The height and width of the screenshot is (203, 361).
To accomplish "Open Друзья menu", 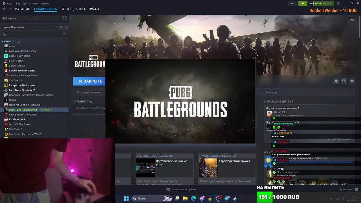I will [x=26, y=3].
